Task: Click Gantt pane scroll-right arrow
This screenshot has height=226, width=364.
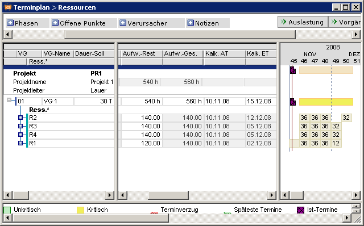Action: click(355, 195)
